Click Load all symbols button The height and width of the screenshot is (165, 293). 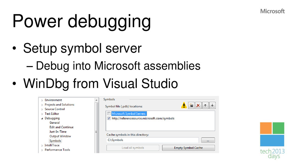point(133,148)
